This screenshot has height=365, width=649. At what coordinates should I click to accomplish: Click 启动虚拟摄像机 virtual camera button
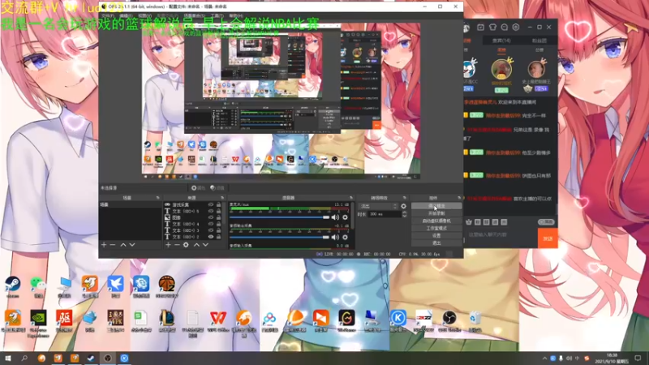pyautogui.click(x=436, y=221)
